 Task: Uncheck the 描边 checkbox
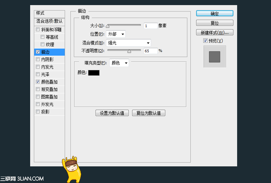pos(38,52)
